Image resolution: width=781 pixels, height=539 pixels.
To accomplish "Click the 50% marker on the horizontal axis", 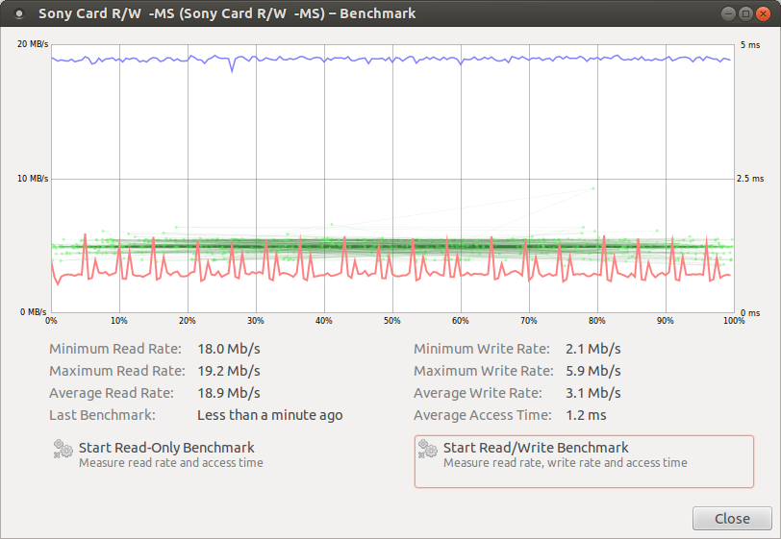I will (x=391, y=321).
